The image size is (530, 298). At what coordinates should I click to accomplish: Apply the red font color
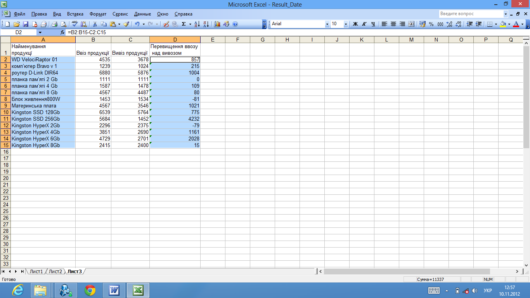(x=516, y=24)
